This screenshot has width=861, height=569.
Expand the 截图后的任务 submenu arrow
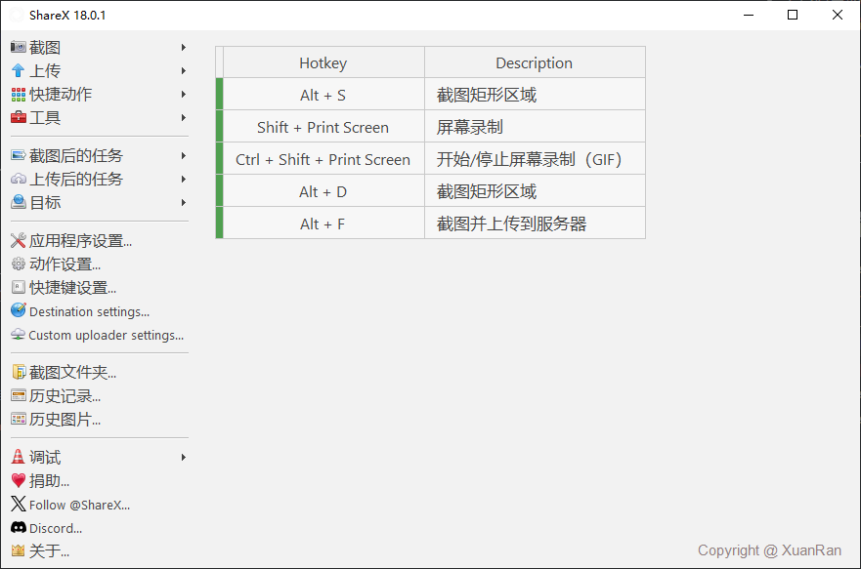[184, 156]
